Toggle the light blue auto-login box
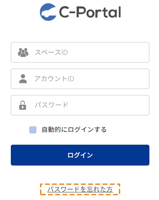 click(33, 130)
